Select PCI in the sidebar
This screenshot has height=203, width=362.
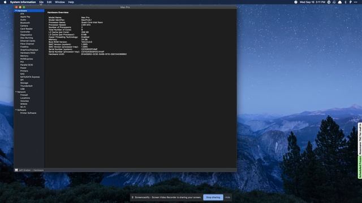[22, 62]
